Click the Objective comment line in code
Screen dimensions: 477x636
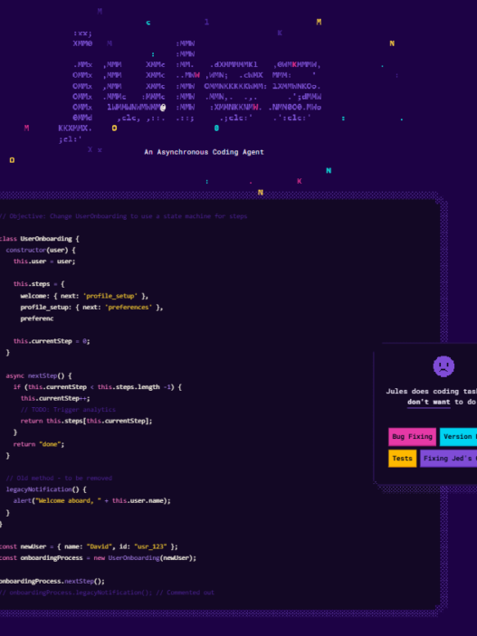(123, 216)
